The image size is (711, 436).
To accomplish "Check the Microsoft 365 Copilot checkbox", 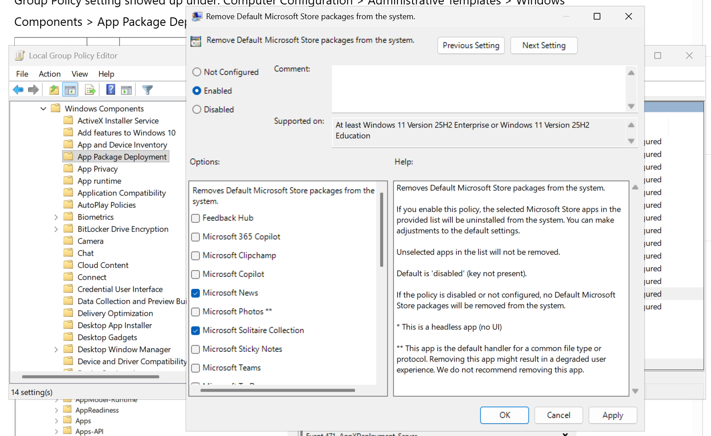I will point(195,237).
